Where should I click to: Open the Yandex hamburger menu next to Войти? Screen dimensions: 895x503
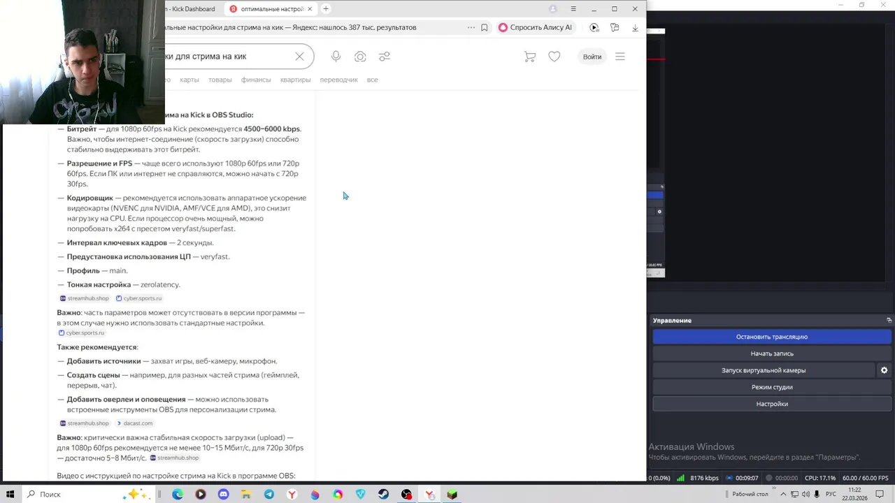click(x=620, y=57)
